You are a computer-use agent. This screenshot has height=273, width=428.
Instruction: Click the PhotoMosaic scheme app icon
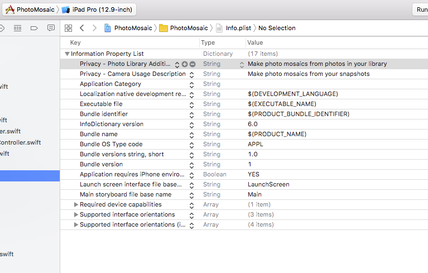pos(10,9)
